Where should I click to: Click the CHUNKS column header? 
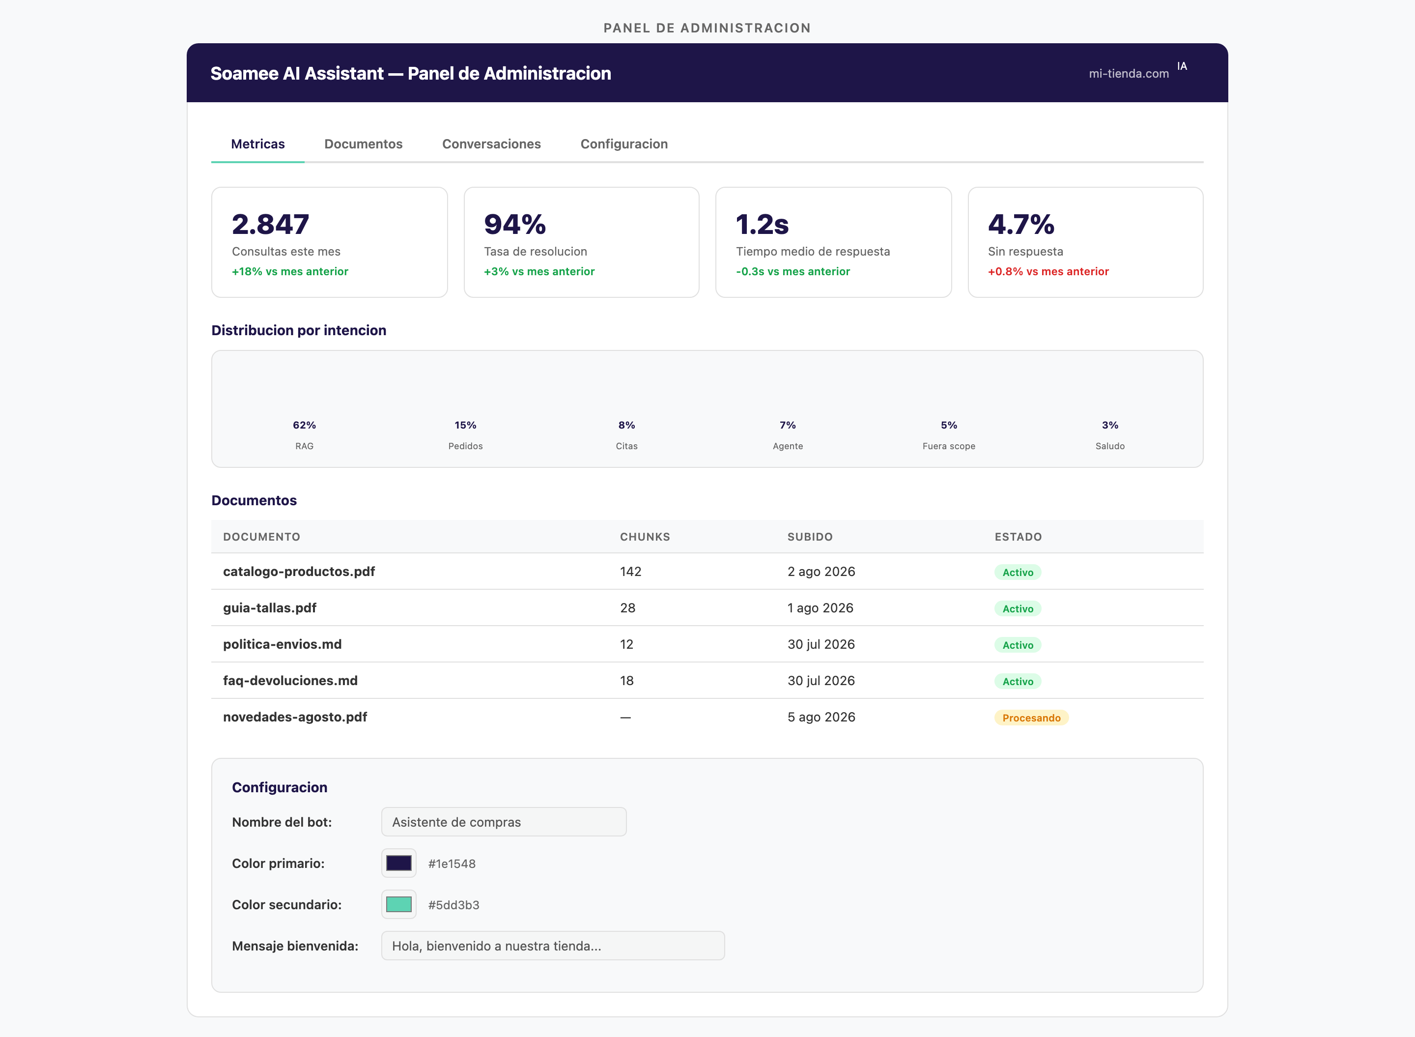645,537
